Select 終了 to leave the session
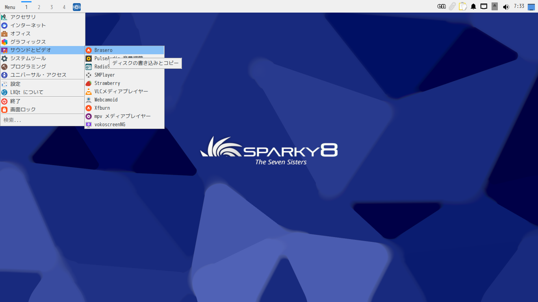Screen dimensions: 538x302 tap(43, 101)
